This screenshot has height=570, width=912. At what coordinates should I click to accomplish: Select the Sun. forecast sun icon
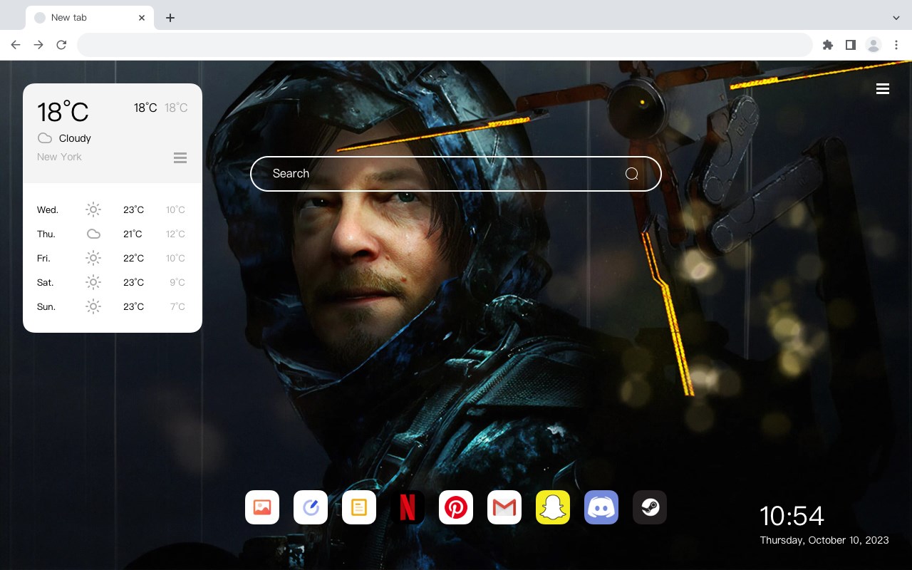point(93,306)
